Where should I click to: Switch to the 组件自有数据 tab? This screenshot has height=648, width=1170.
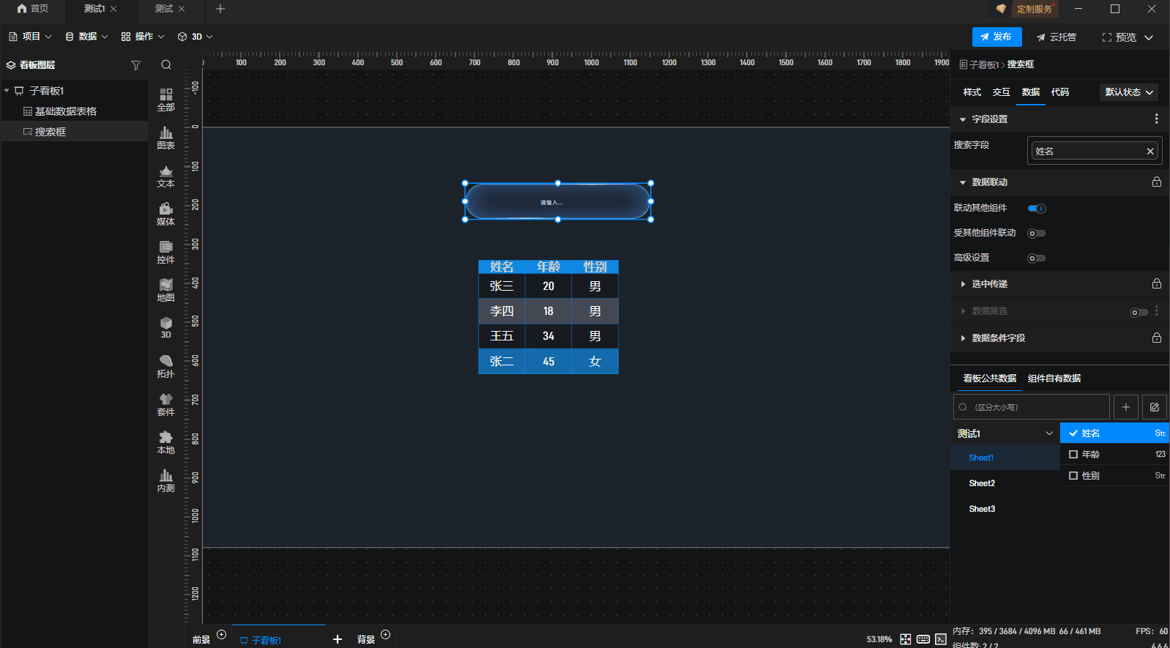point(1054,379)
